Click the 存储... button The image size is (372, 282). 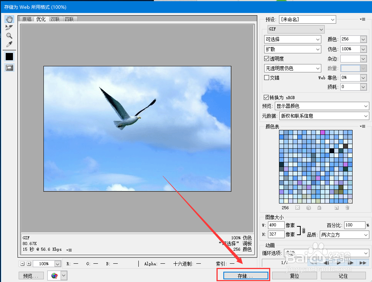[245, 276]
